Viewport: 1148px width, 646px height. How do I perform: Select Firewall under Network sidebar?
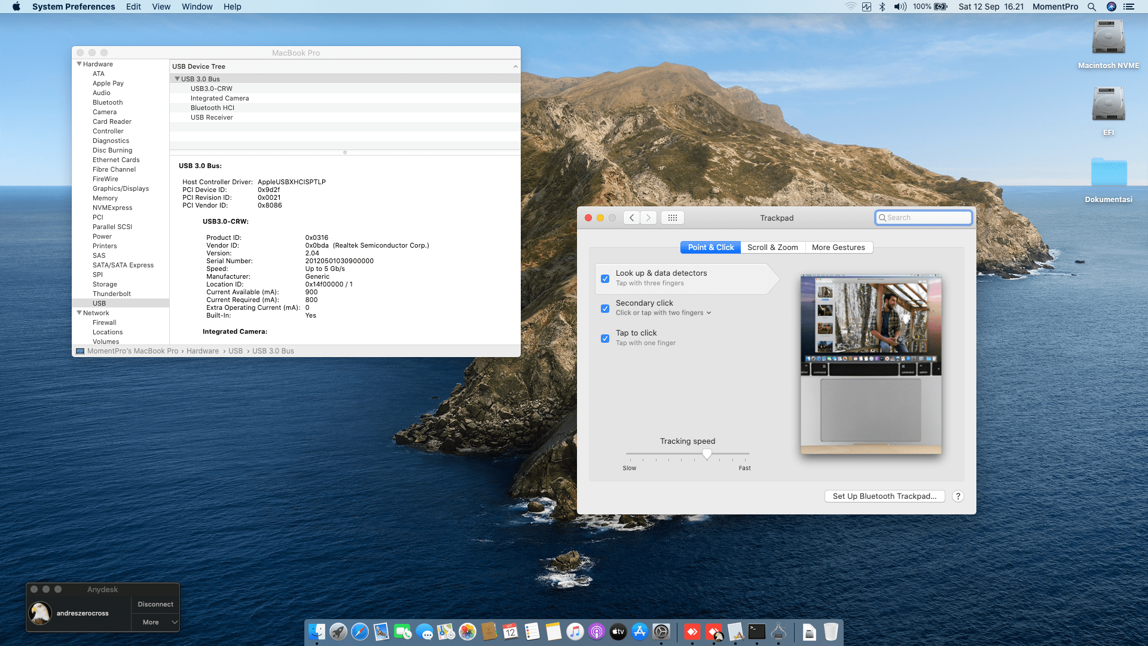pos(105,322)
